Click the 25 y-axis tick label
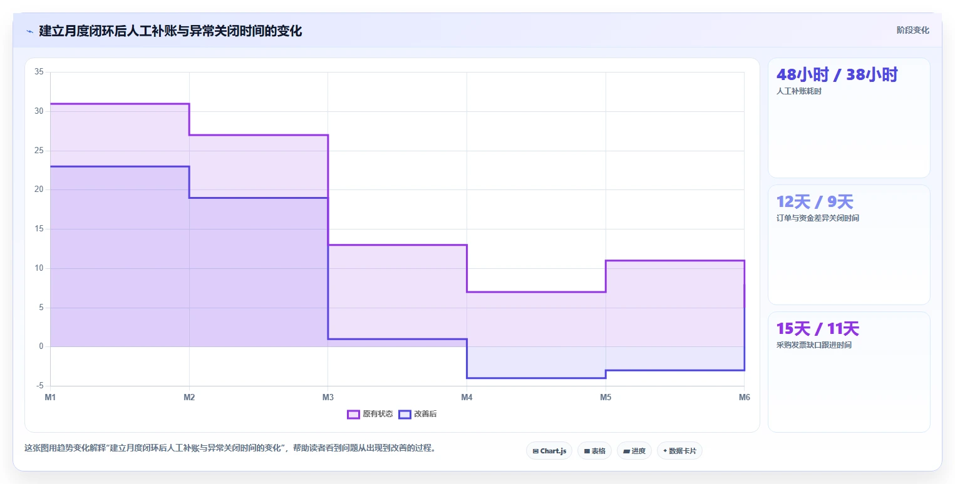Image resolution: width=955 pixels, height=484 pixels. 39,151
